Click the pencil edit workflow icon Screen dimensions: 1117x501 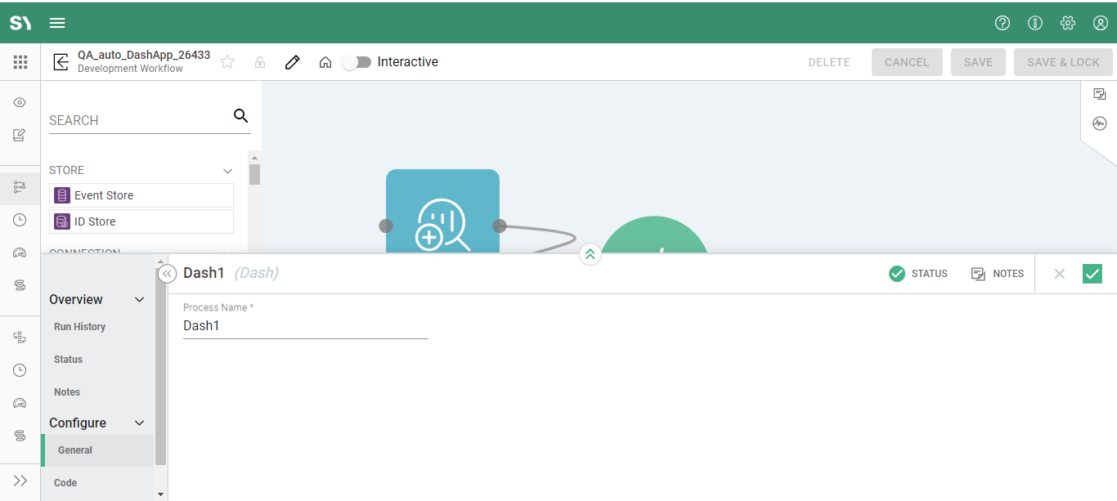coord(292,62)
